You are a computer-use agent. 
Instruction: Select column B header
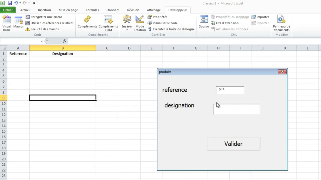pyautogui.click(x=62, y=48)
